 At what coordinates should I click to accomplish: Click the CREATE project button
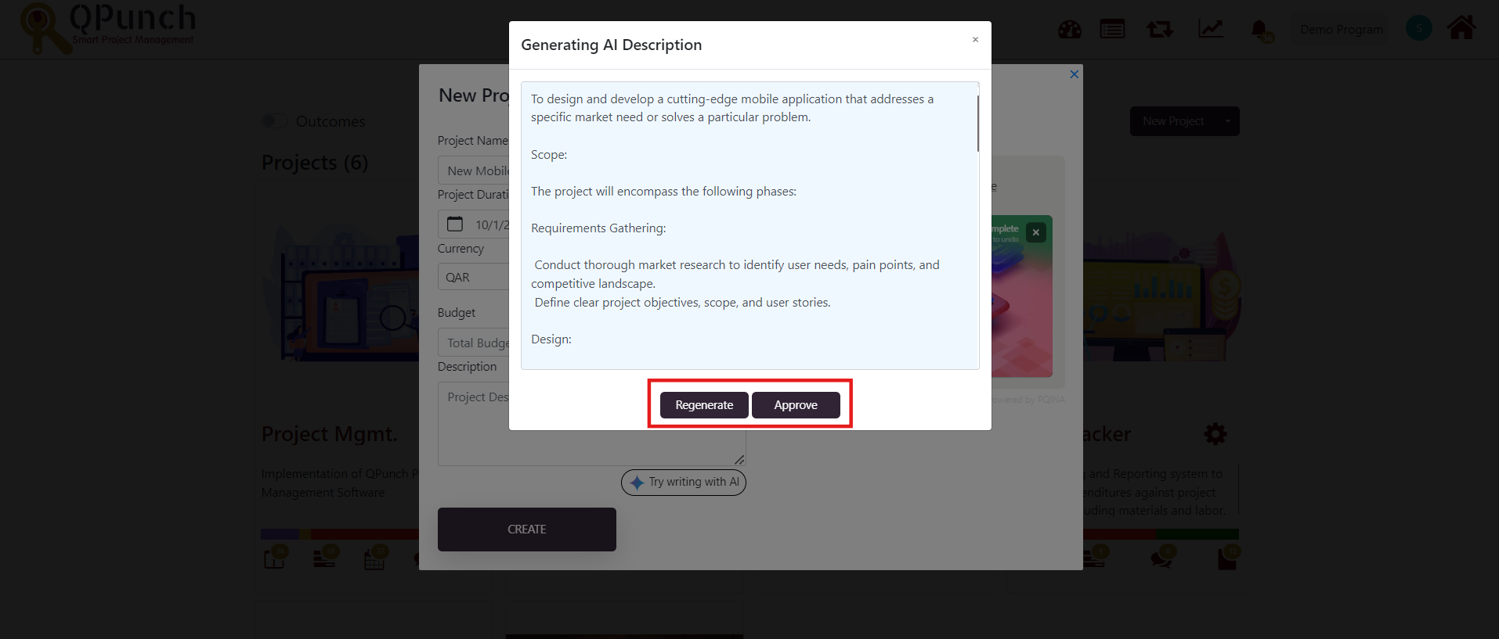coord(527,530)
